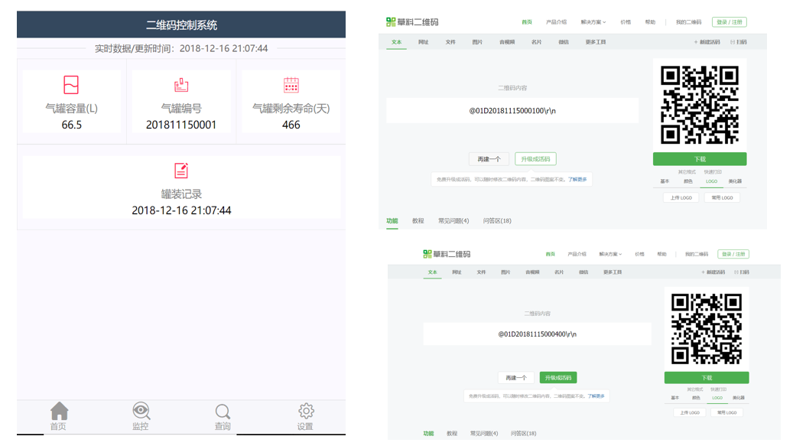Select the LOGO style tab on the 000400 page

(x=717, y=398)
